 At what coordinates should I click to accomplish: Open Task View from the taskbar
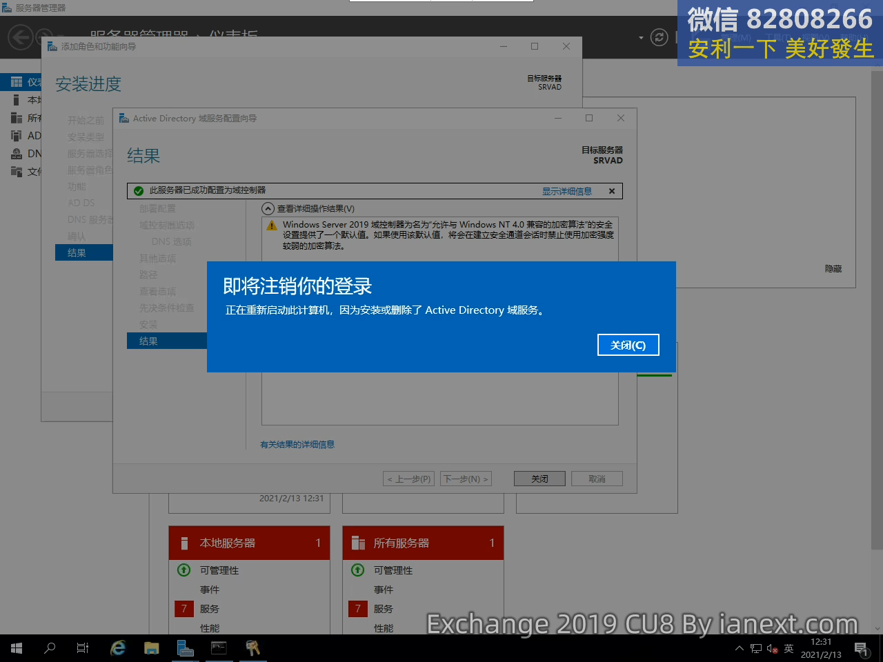click(x=83, y=648)
